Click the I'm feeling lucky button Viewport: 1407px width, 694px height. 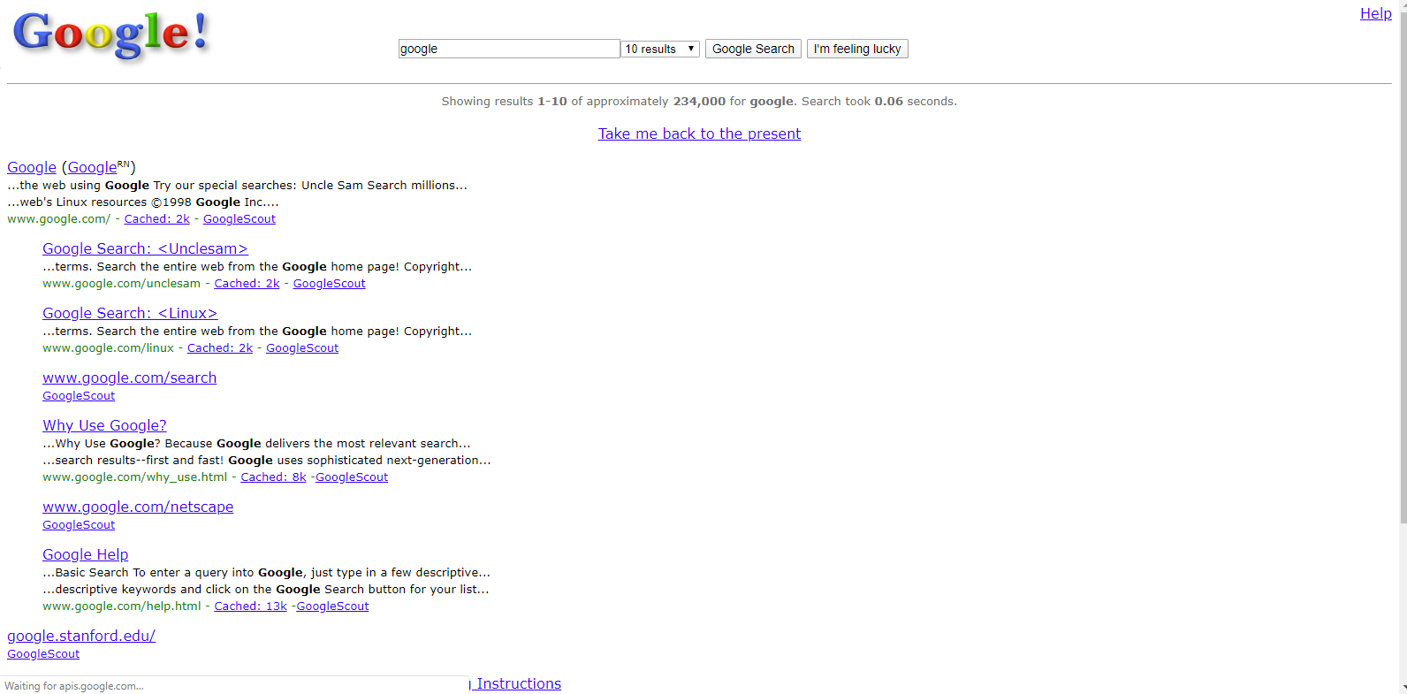pyautogui.click(x=857, y=49)
